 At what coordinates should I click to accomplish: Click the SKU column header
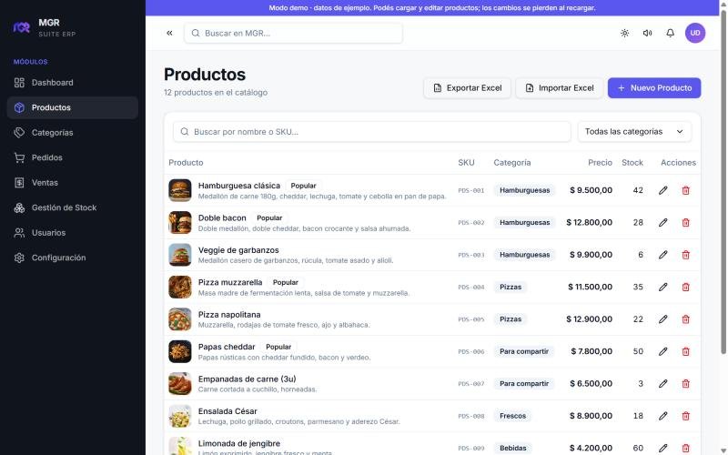click(x=466, y=163)
